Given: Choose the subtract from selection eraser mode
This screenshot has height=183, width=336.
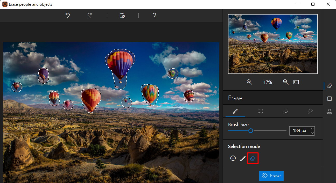Looking at the screenshot, I should [253, 158].
